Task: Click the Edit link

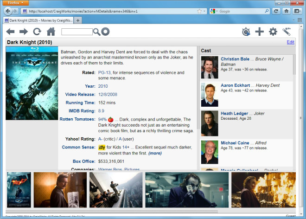Action: (290, 42)
